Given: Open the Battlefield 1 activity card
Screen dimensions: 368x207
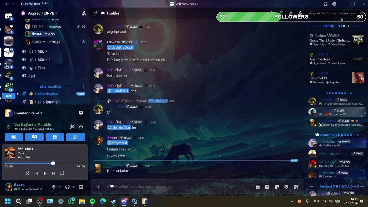Looking at the screenshot, I should [337, 78].
